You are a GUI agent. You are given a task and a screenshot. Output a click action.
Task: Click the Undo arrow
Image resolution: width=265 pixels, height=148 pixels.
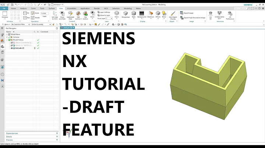pyautogui.click(x=16, y=5)
